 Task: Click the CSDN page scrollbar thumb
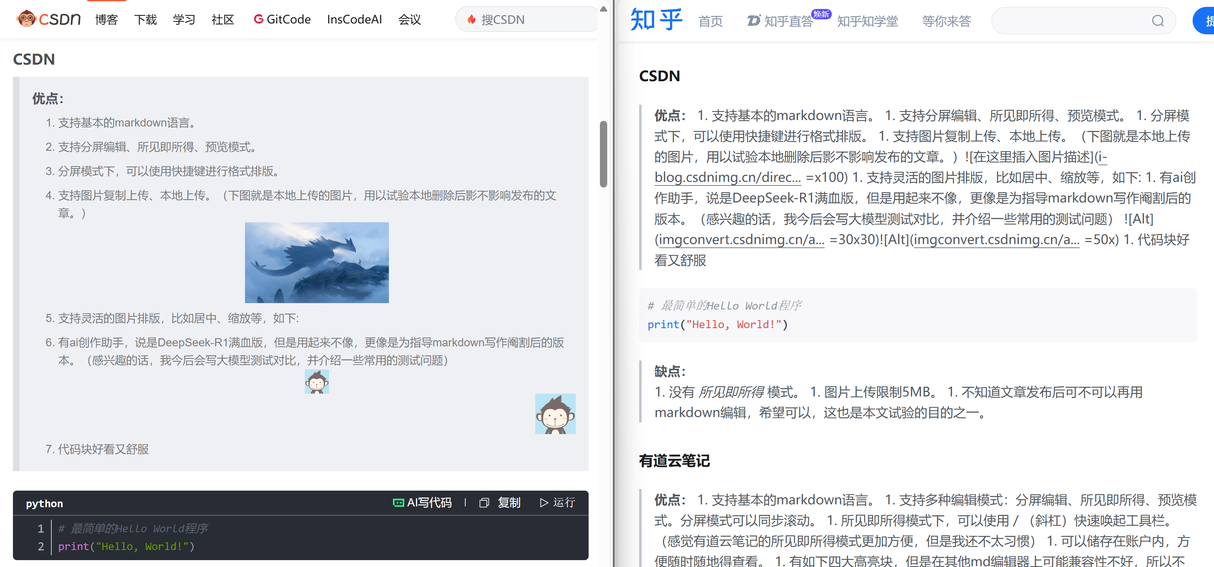click(603, 154)
